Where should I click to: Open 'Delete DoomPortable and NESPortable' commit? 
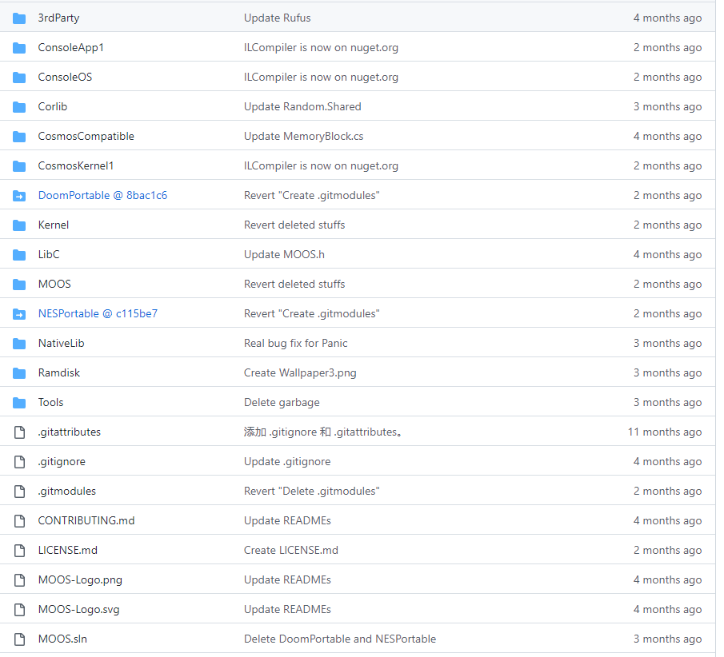340,639
